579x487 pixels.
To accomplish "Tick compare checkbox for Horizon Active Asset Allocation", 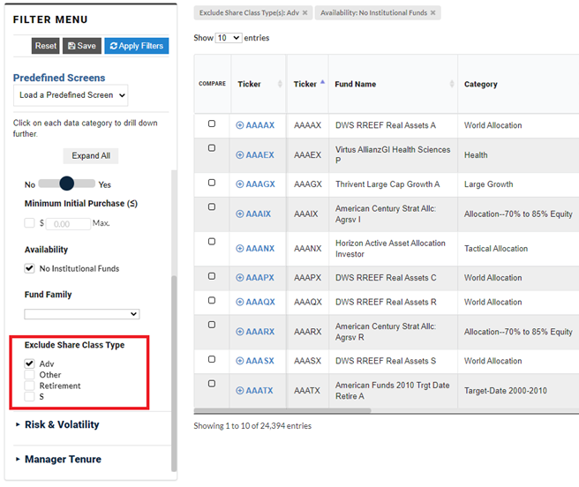I will click(x=212, y=242).
